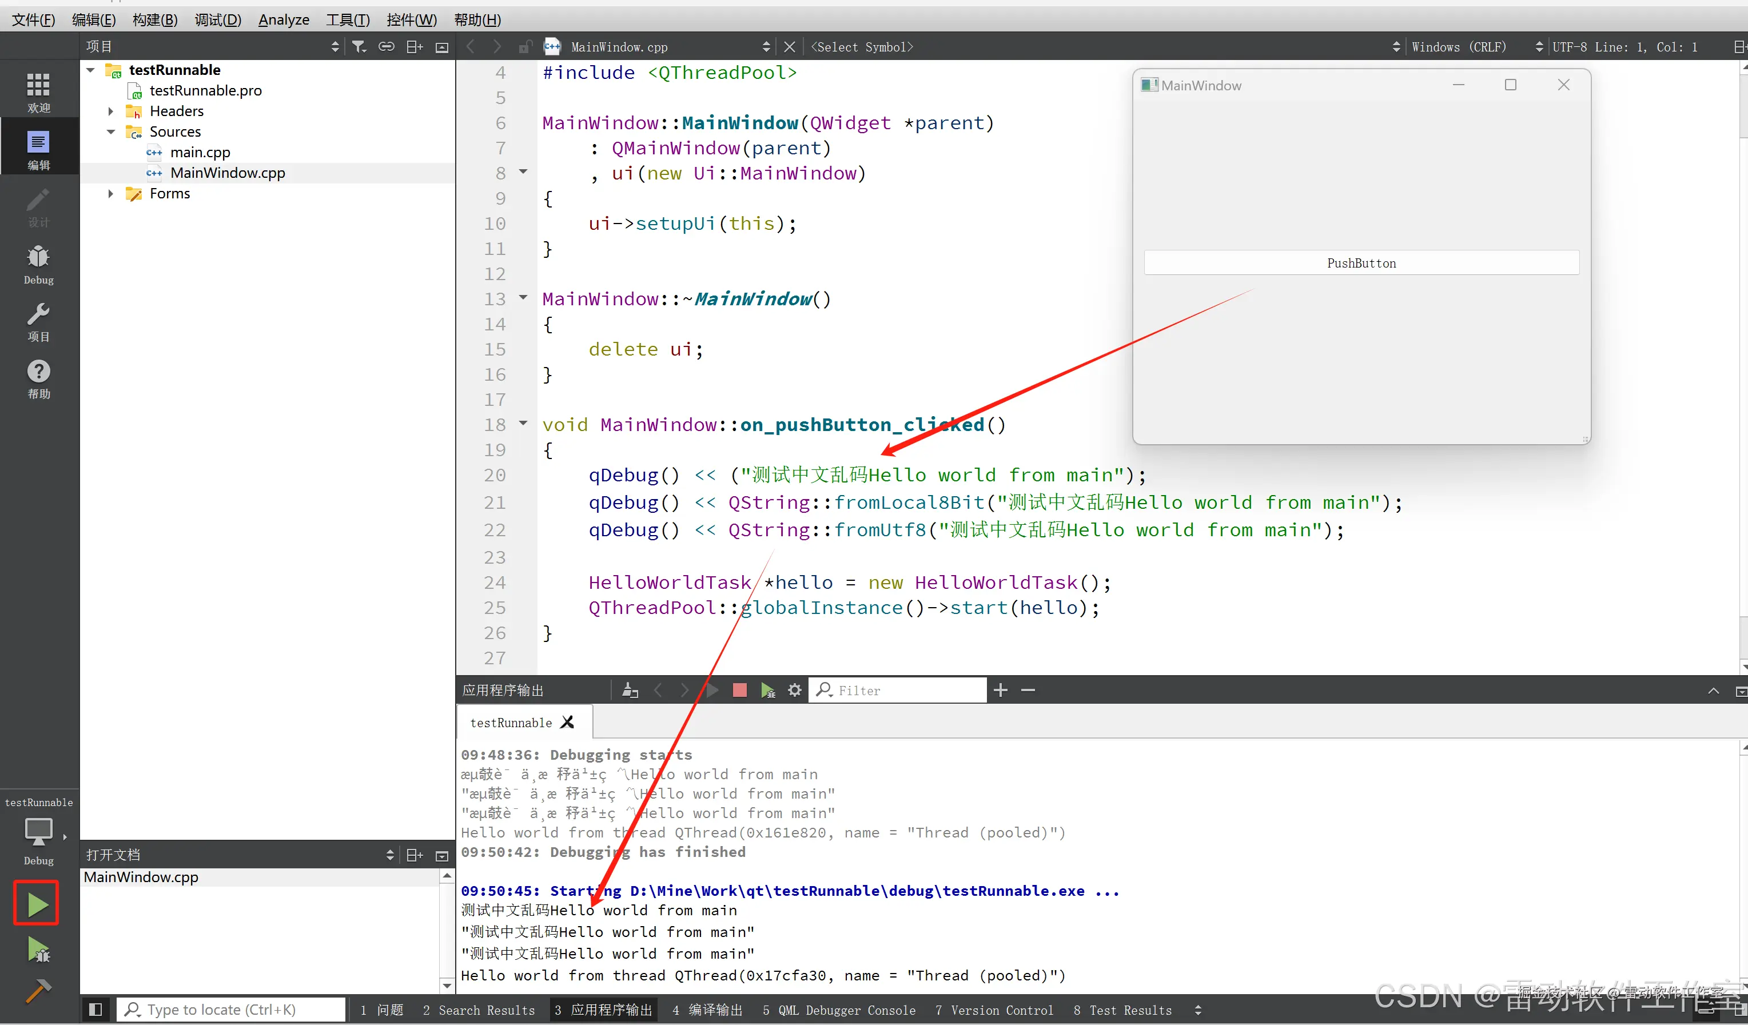1748x1025 pixels.
Task: Stop the running application with red square
Action: coord(739,690)
